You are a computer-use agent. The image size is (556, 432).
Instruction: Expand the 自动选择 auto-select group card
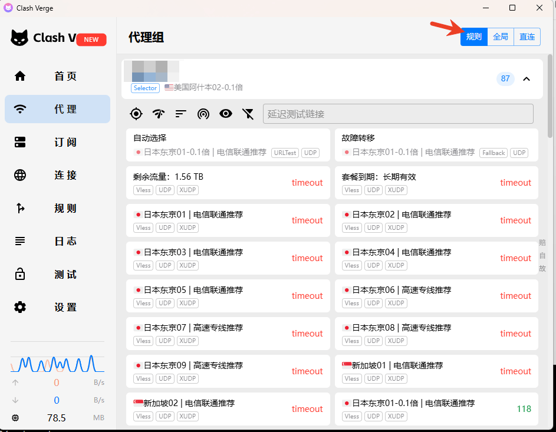228,145
